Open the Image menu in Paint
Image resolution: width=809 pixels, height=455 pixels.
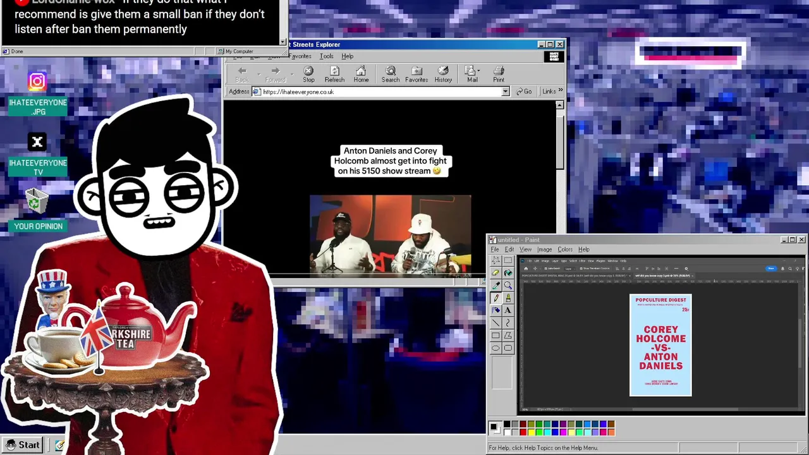pos(544,250)
